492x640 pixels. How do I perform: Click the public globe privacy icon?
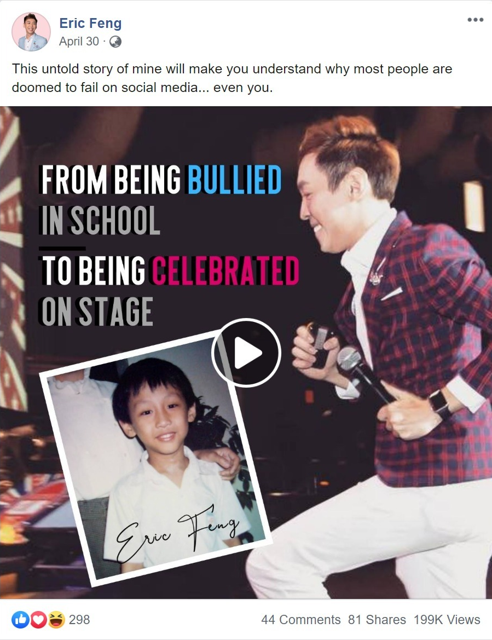(x=115, y=42)
